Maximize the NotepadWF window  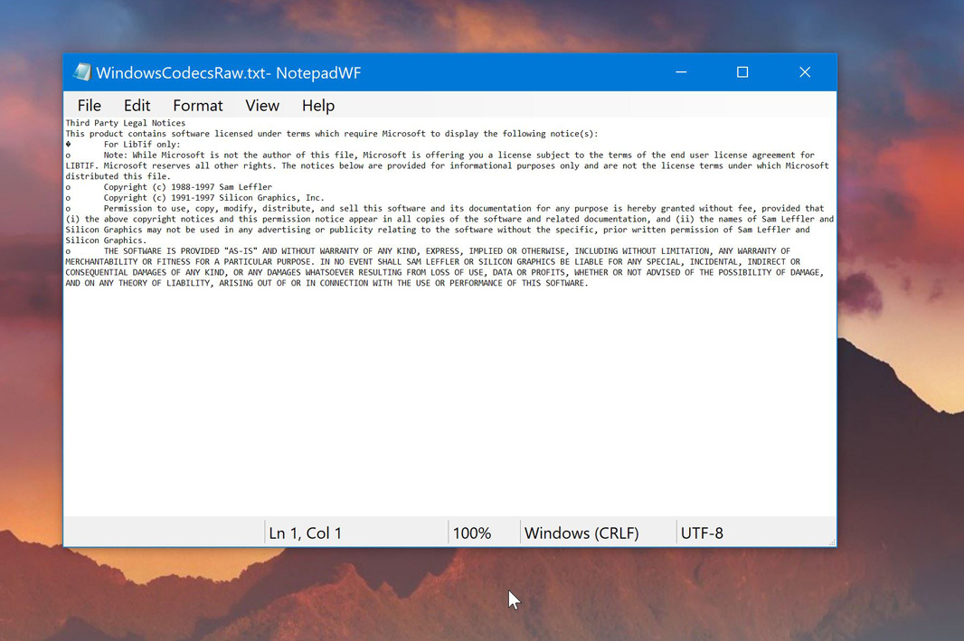tap(742, 72)
